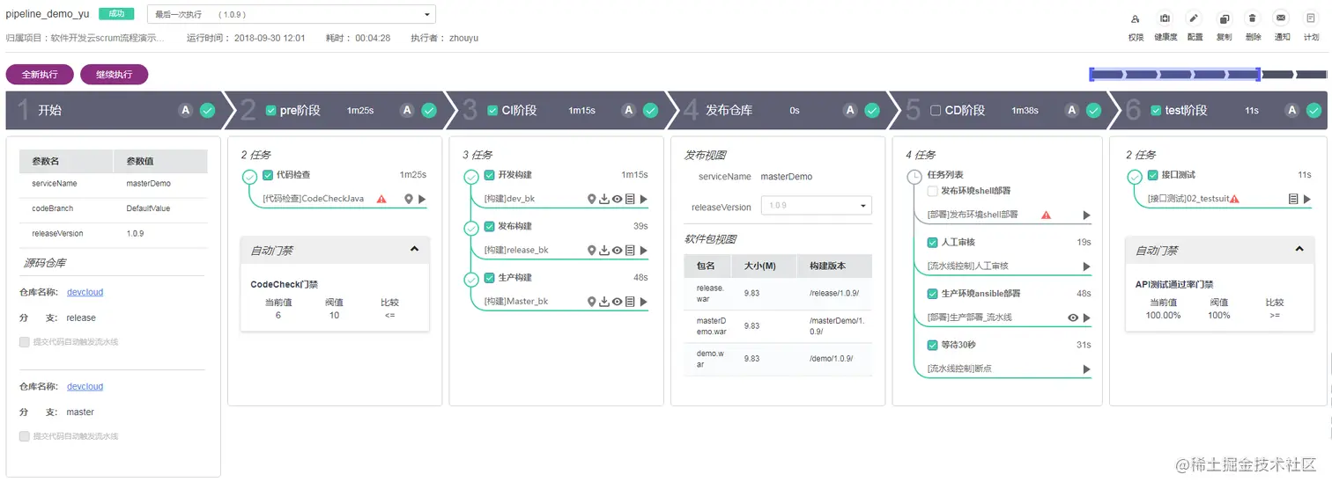Toggle the eye icon for dev_bk build

[x=618, y=200]
